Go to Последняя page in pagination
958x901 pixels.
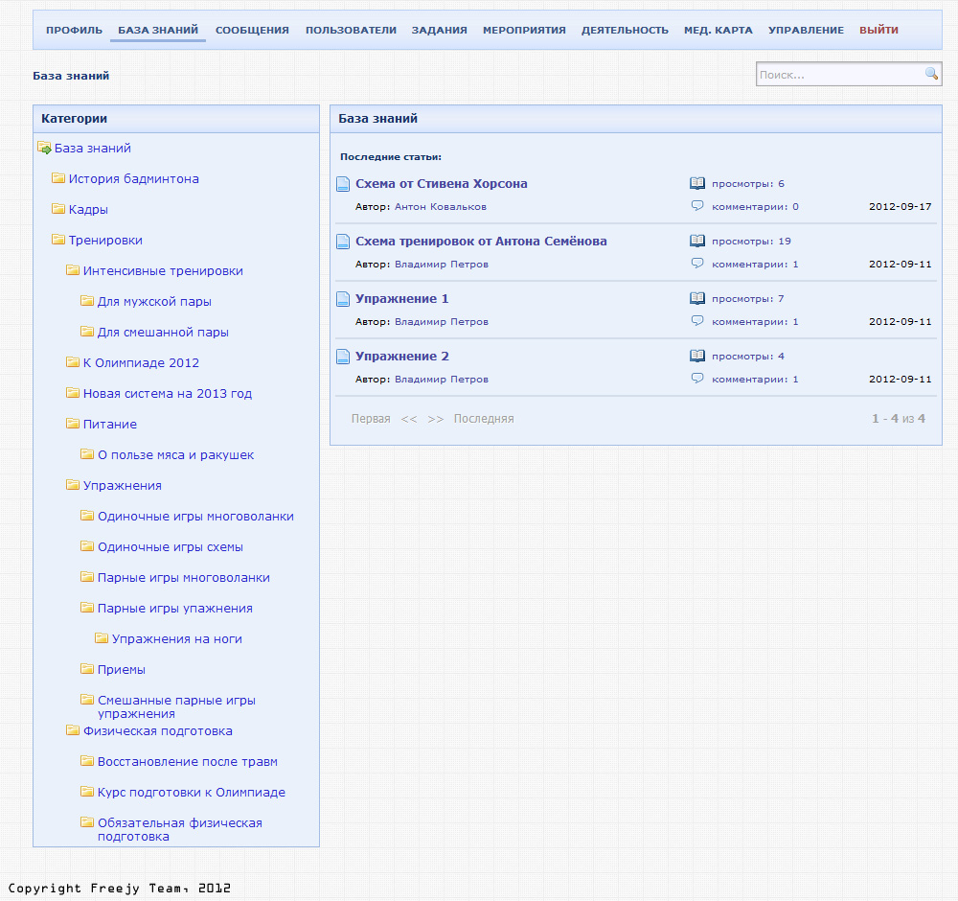[484, 419]
